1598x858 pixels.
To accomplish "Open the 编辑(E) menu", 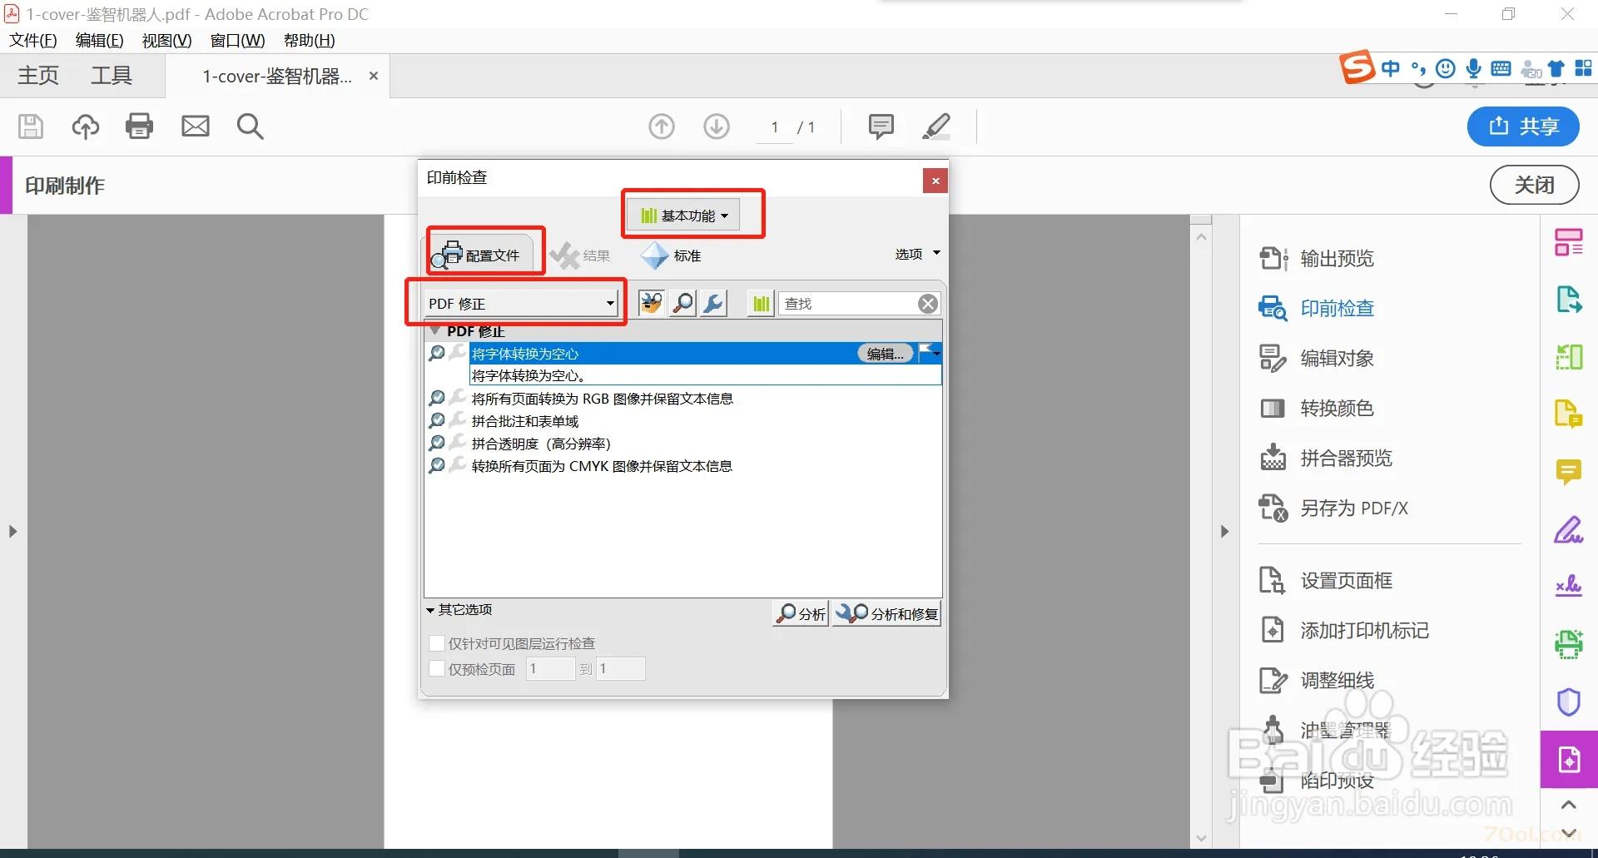I will pyautogui.click(x=99, y=41).
